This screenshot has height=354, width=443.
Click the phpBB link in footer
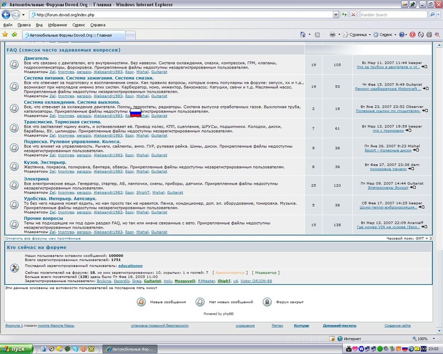[x=228, y=314]
